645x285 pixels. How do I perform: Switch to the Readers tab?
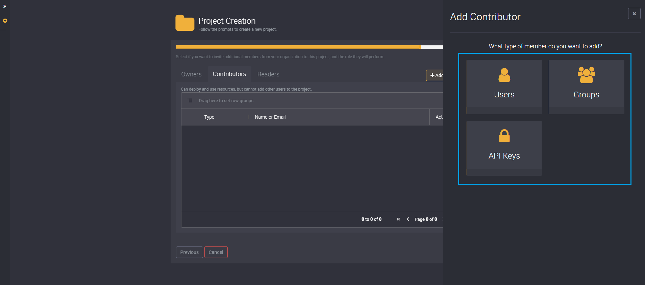point(268,74)
